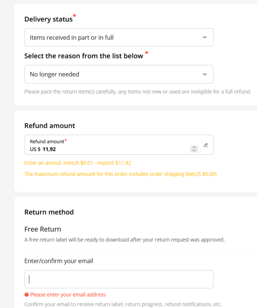Click the min-max refund amount hint text
Image resolution: width=257 pixels, height=308 pixels.
[x=78, y=163]
